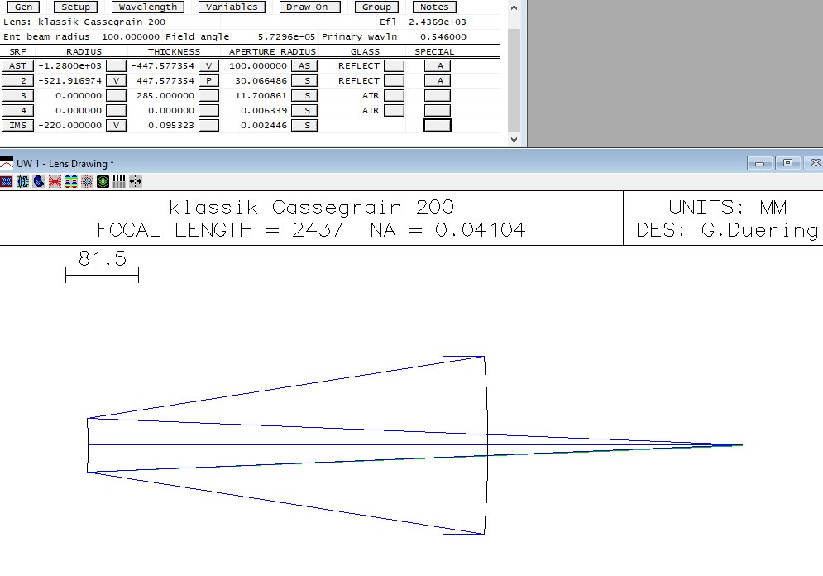
Task: Open the special options for IMS row
Action: (438, 126)
